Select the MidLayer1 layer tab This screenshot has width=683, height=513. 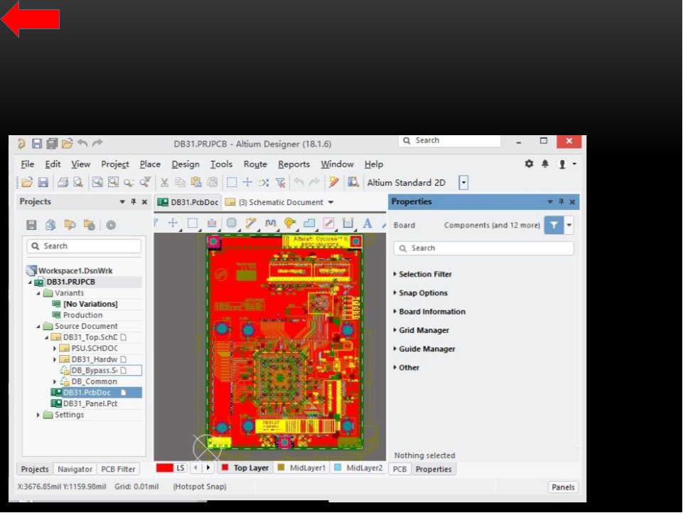[x=301, y=467]
